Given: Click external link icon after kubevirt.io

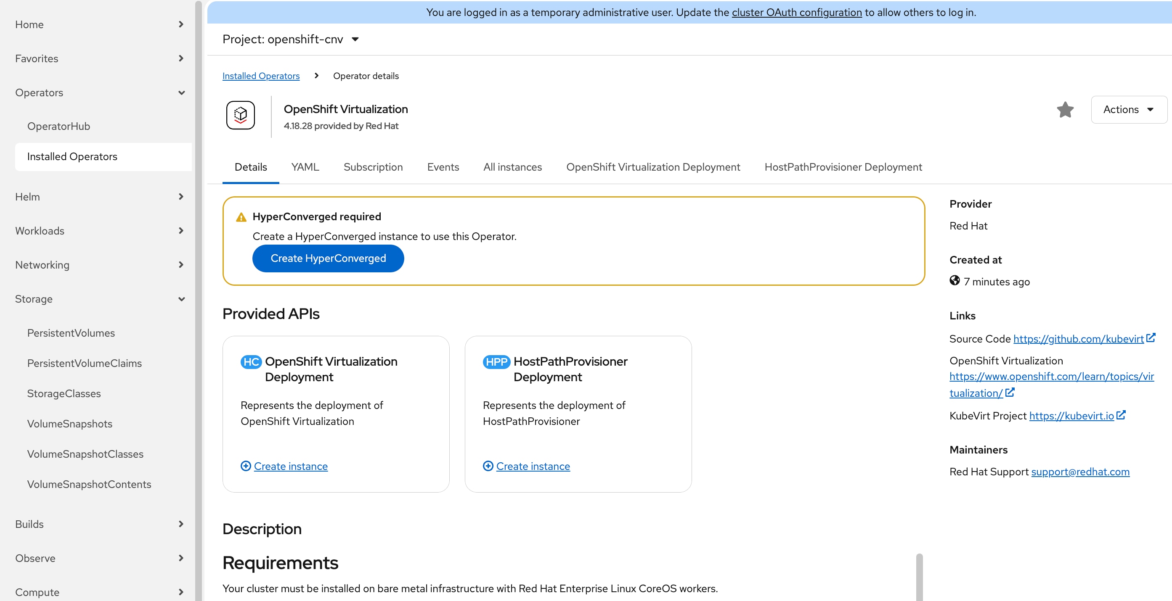Looking at the screenshot, I should 1121,415.
